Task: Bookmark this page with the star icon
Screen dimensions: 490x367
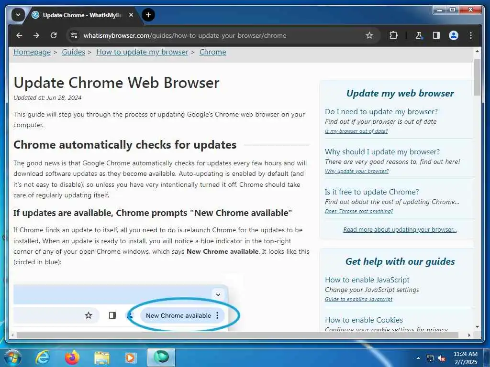Action: coord(369,35)
